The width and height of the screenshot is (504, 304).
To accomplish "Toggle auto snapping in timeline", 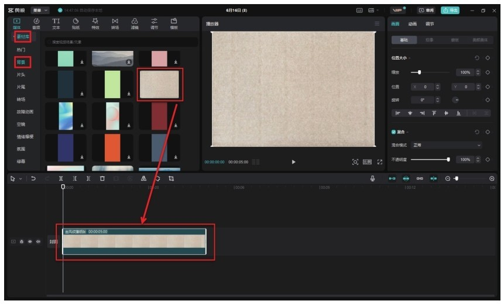I will coord(406,178).
